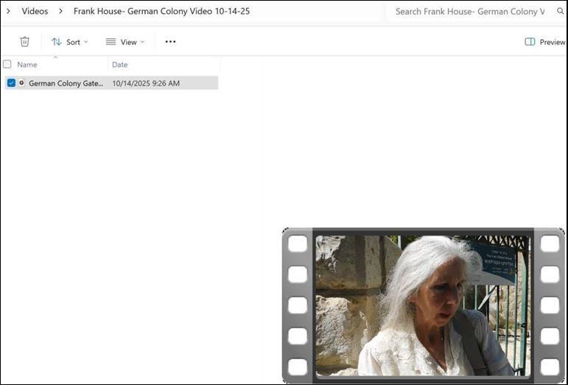The height and width of the screenshot is (385, 568).
Task: Click the Delete trash can icon
Action: [24, 42]
